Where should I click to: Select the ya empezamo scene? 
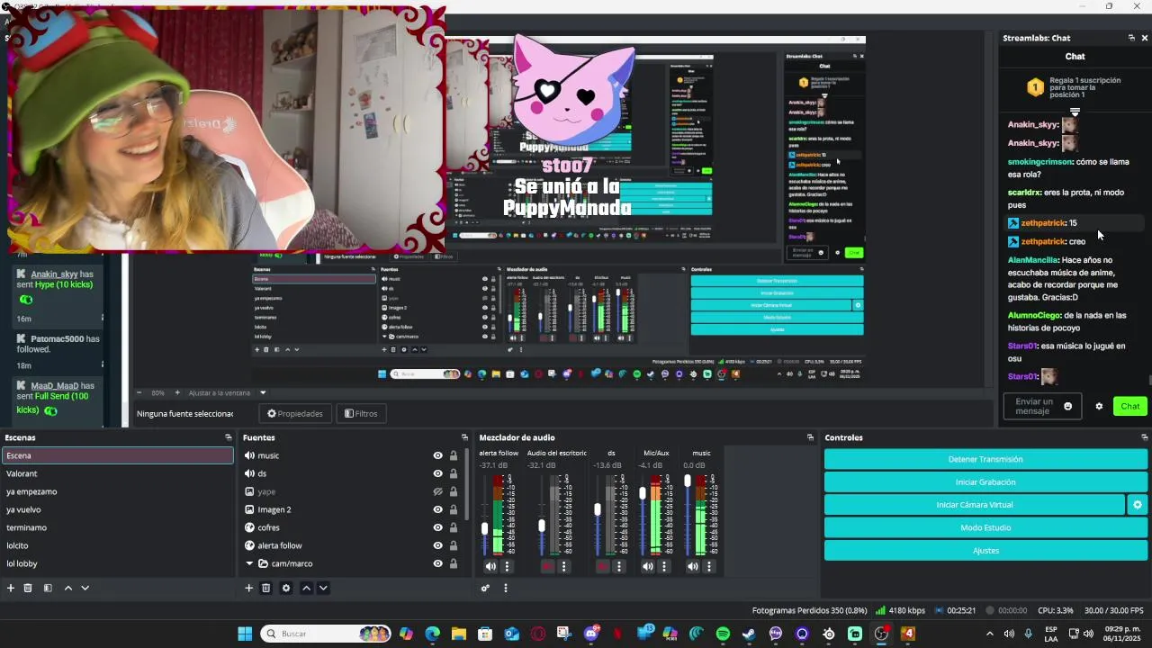pyautogui.click(x=117, y=491)
